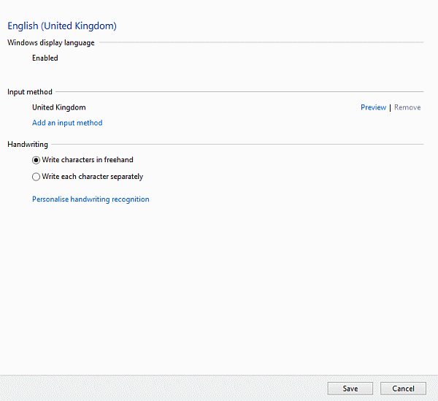The height and width of the screenshot is (401, 438).
Task: Click the English (United Kingdom) page heading
Action: 62,26
